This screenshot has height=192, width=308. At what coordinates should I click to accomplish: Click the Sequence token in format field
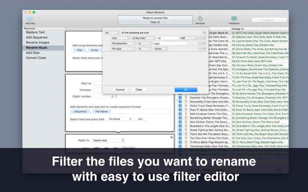(80, 111)
